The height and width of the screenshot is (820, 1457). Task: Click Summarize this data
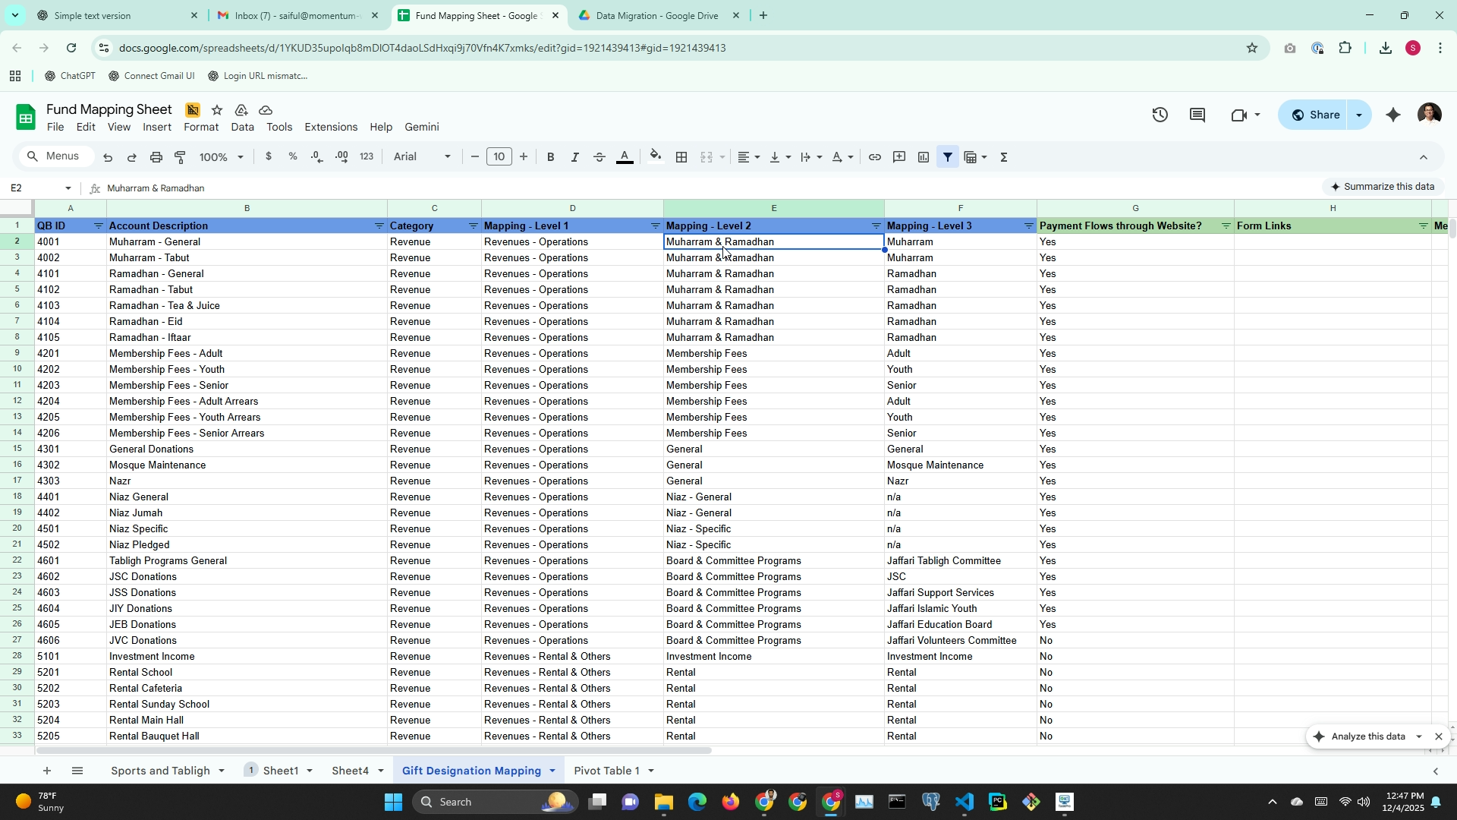[x=1381, y=187]
